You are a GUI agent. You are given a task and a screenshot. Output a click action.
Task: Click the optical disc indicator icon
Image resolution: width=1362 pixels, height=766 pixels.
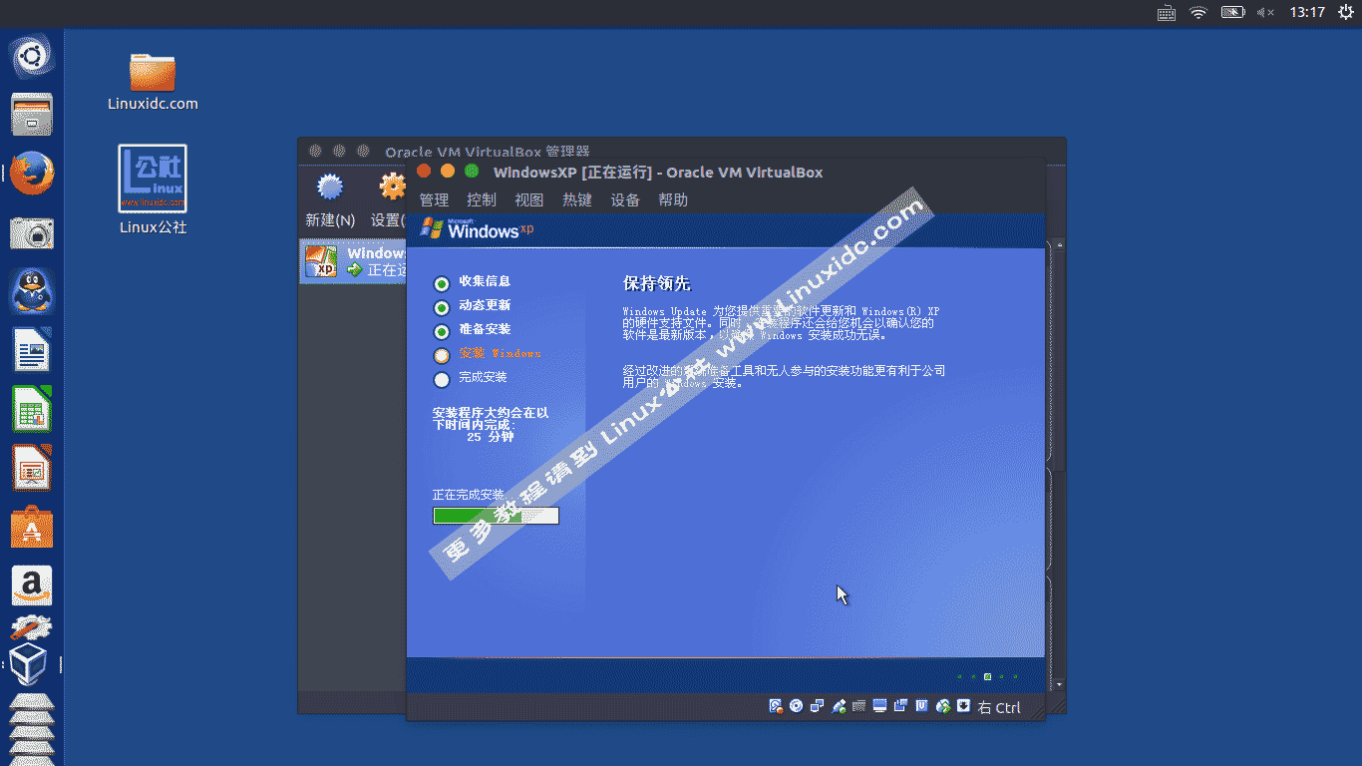pos(797,706)
